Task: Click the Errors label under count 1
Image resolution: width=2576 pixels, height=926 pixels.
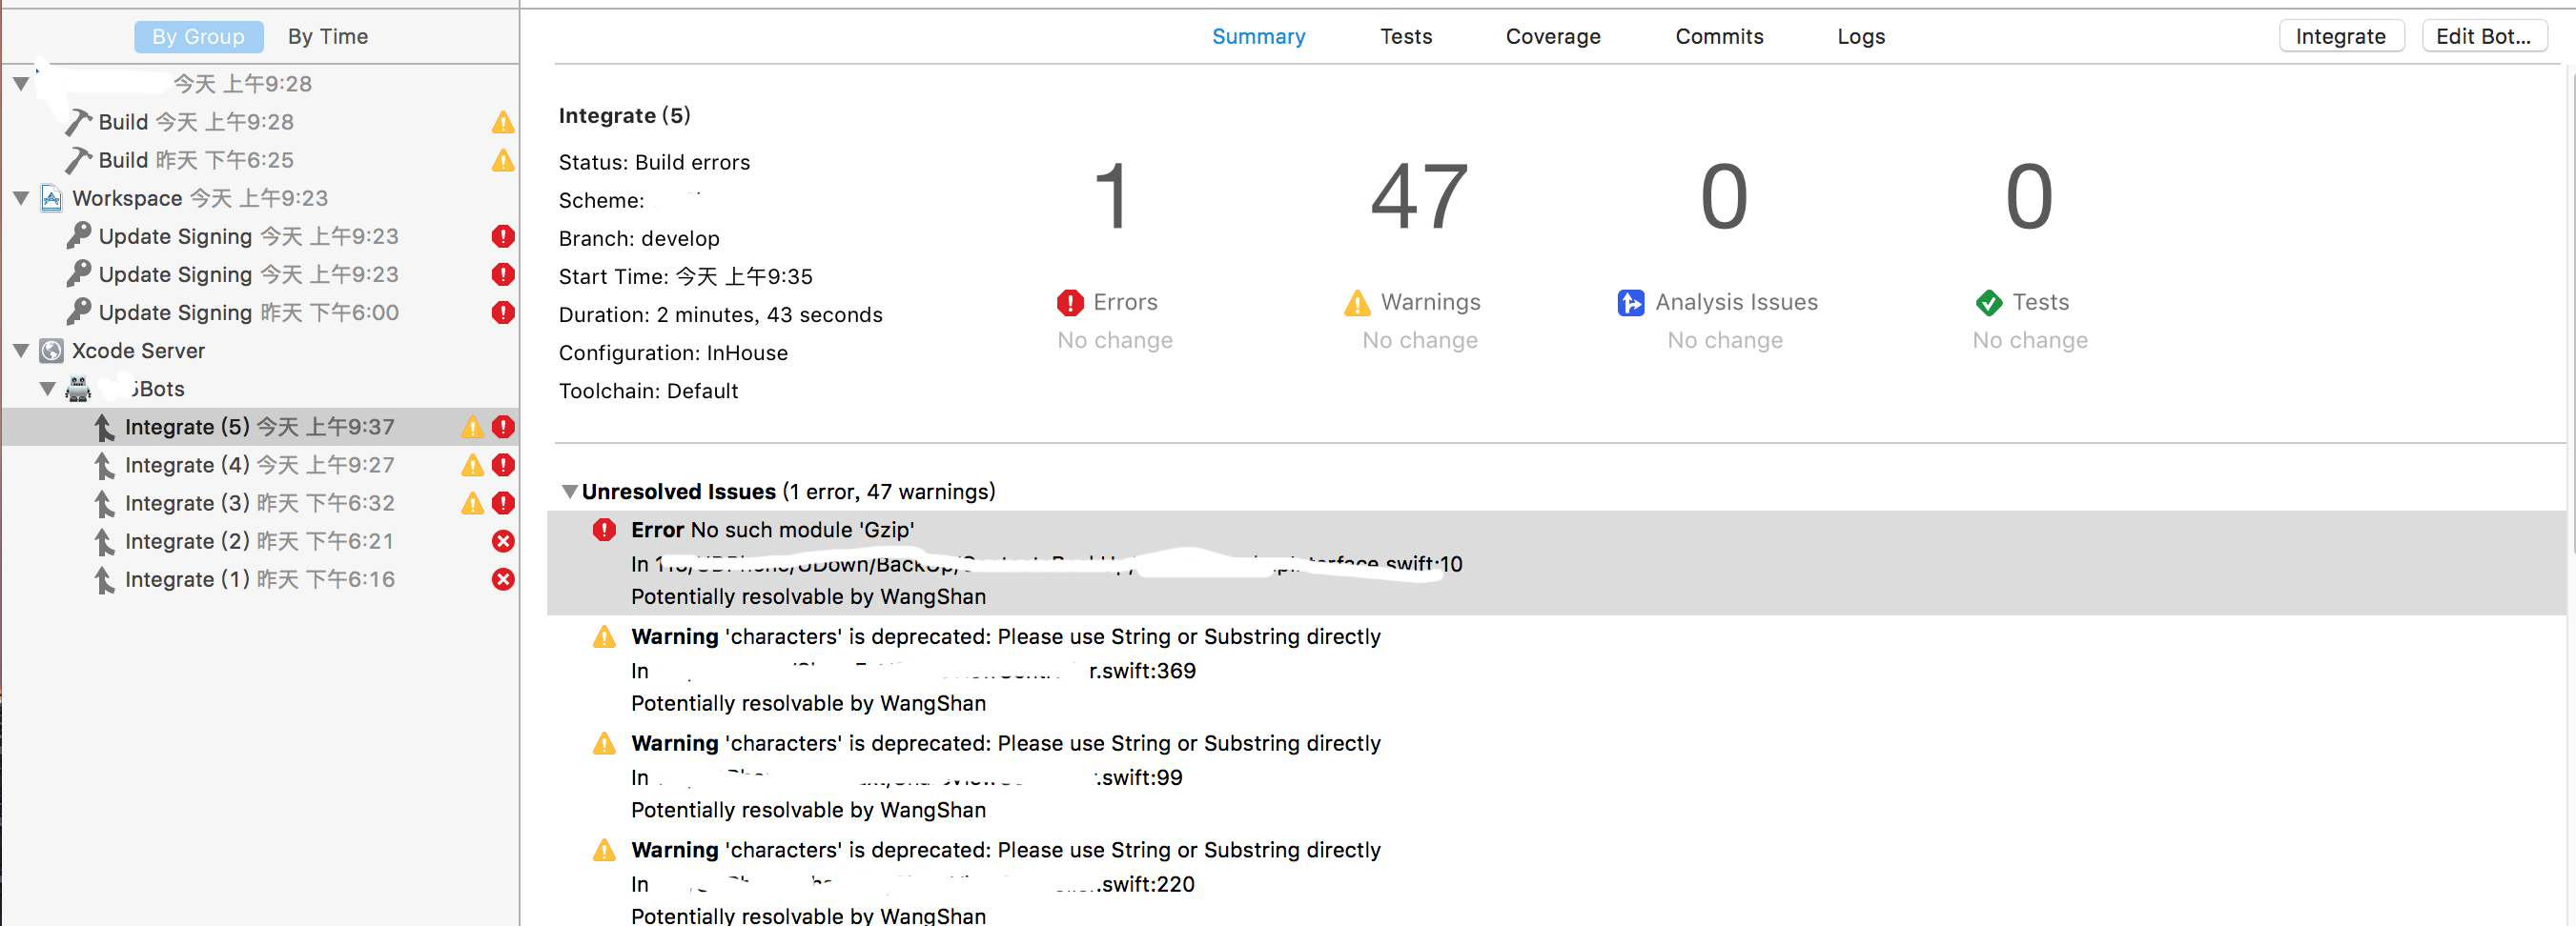Action: [x=1125, y=302]
